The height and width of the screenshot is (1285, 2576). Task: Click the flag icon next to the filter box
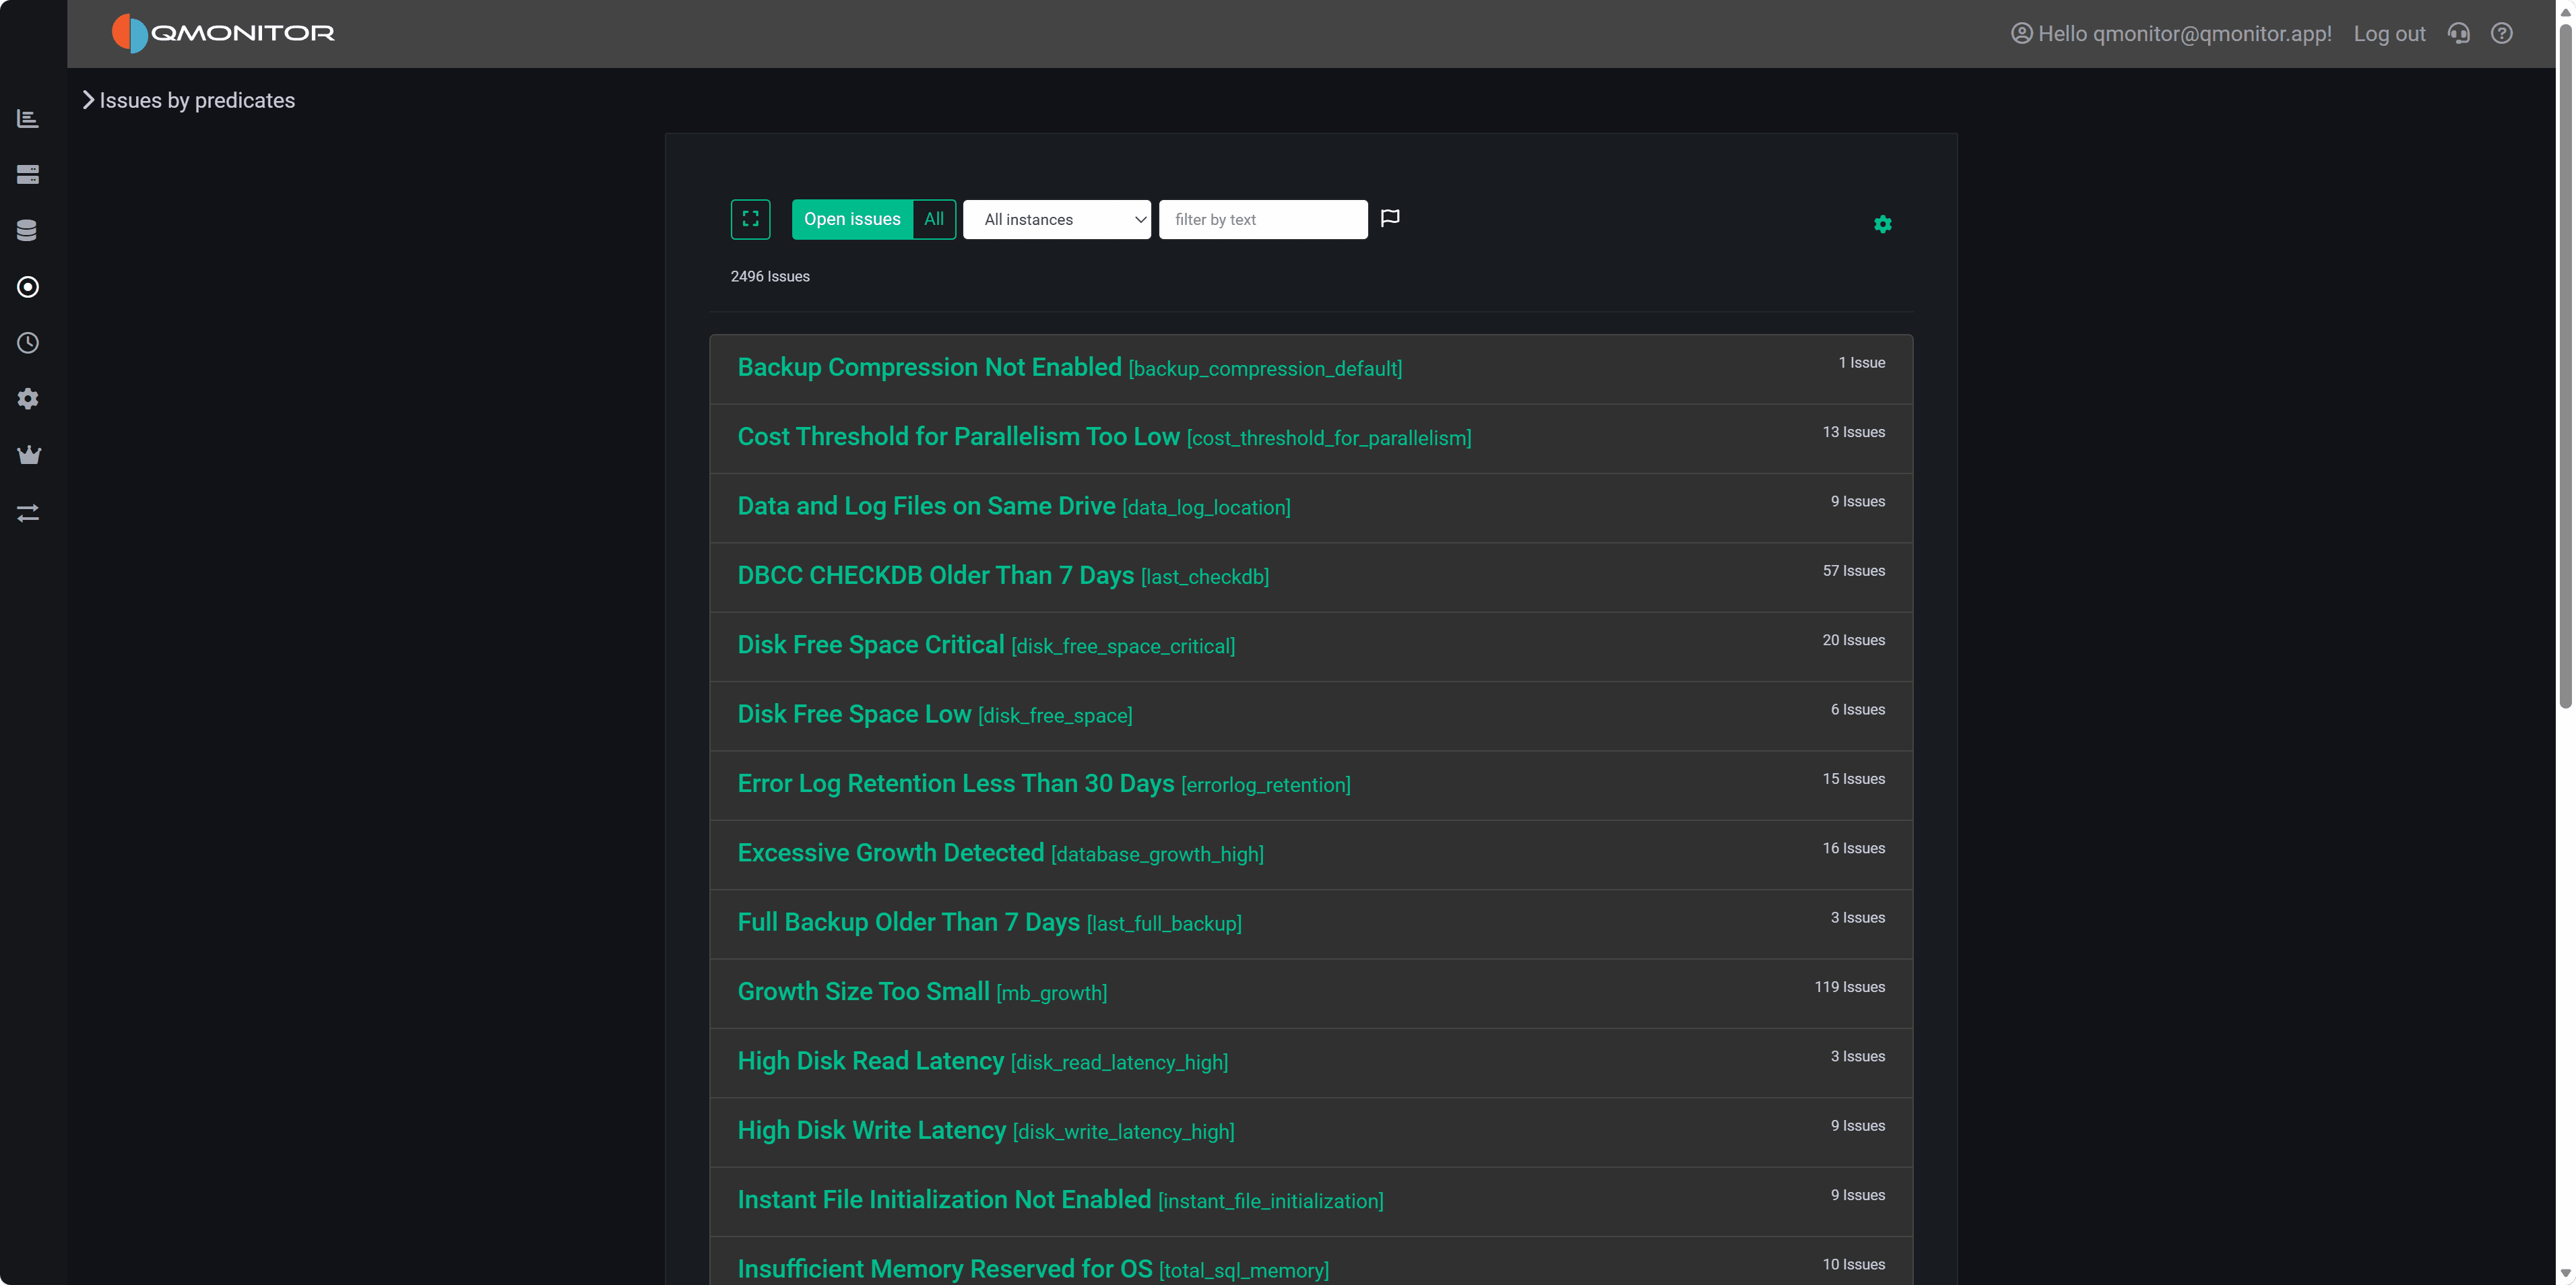tap(1390, 218)
